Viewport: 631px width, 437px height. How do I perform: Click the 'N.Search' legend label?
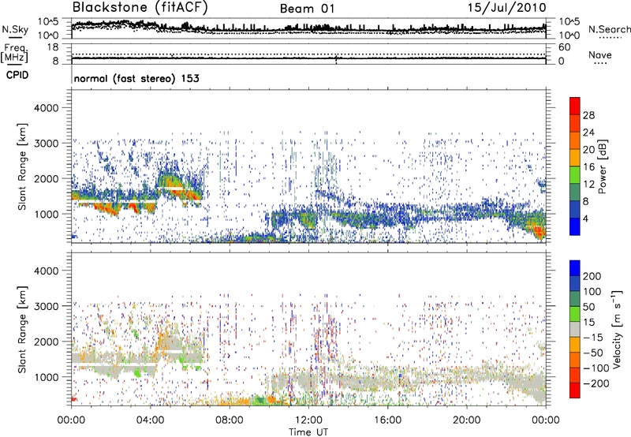click(609, 29)
